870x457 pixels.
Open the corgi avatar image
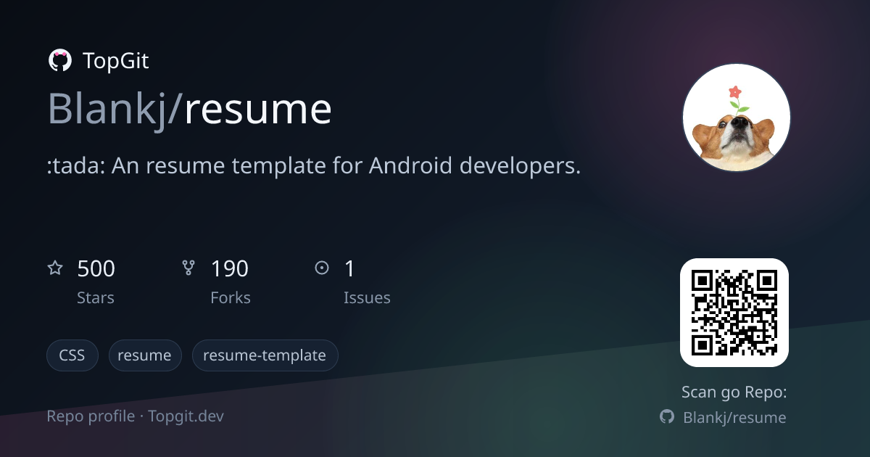[736, 118]
